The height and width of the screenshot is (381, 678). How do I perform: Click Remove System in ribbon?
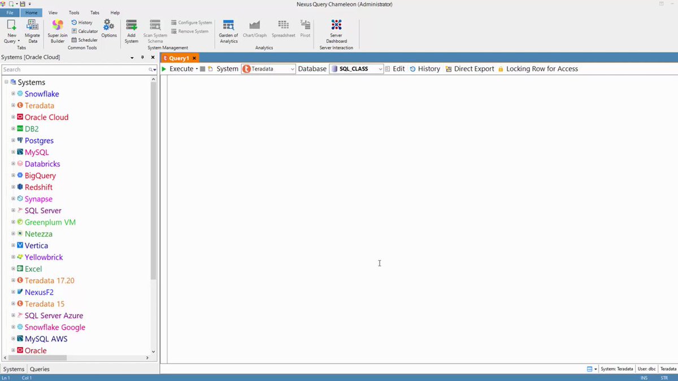pos(190,32)
